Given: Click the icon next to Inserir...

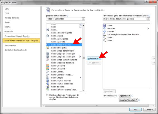Looking at the screenshot, I should click(48, 30).
